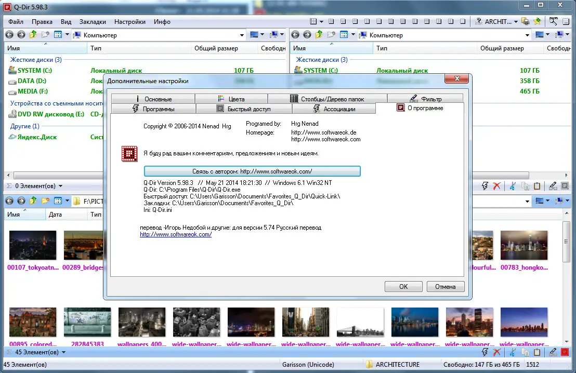Open the underlined softwareok.com link
Image resolution: width=576 pixels, height=373 pixels.
pyautogui.click(x=176, y=234)
